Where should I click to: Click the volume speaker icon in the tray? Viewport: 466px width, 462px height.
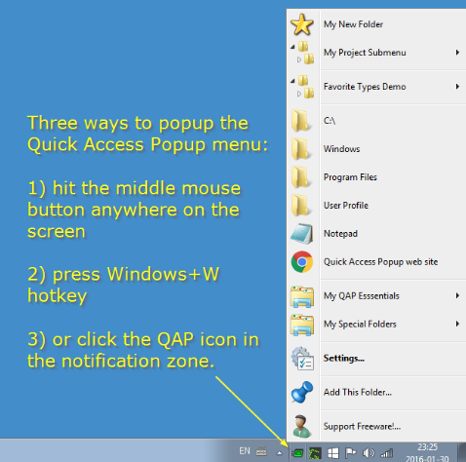369,453
